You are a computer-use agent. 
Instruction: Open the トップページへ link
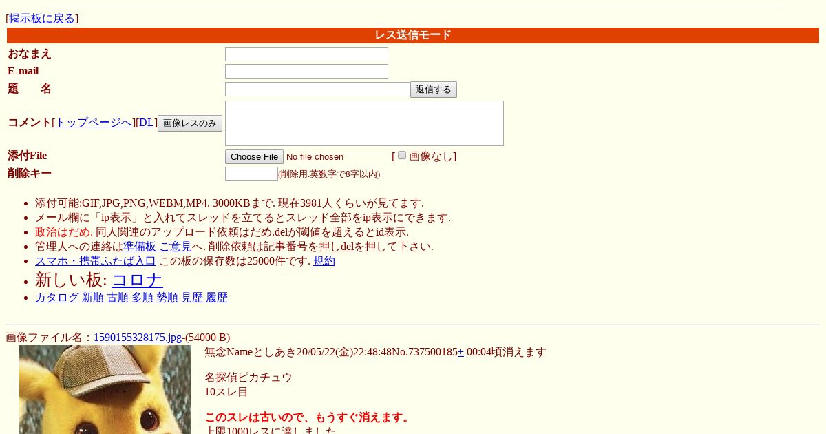(94, 123)
